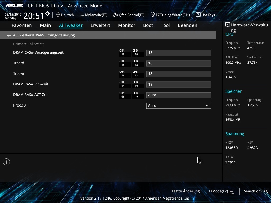
Task: Click the Spannung section heading
Action: [x=235, y=134]
